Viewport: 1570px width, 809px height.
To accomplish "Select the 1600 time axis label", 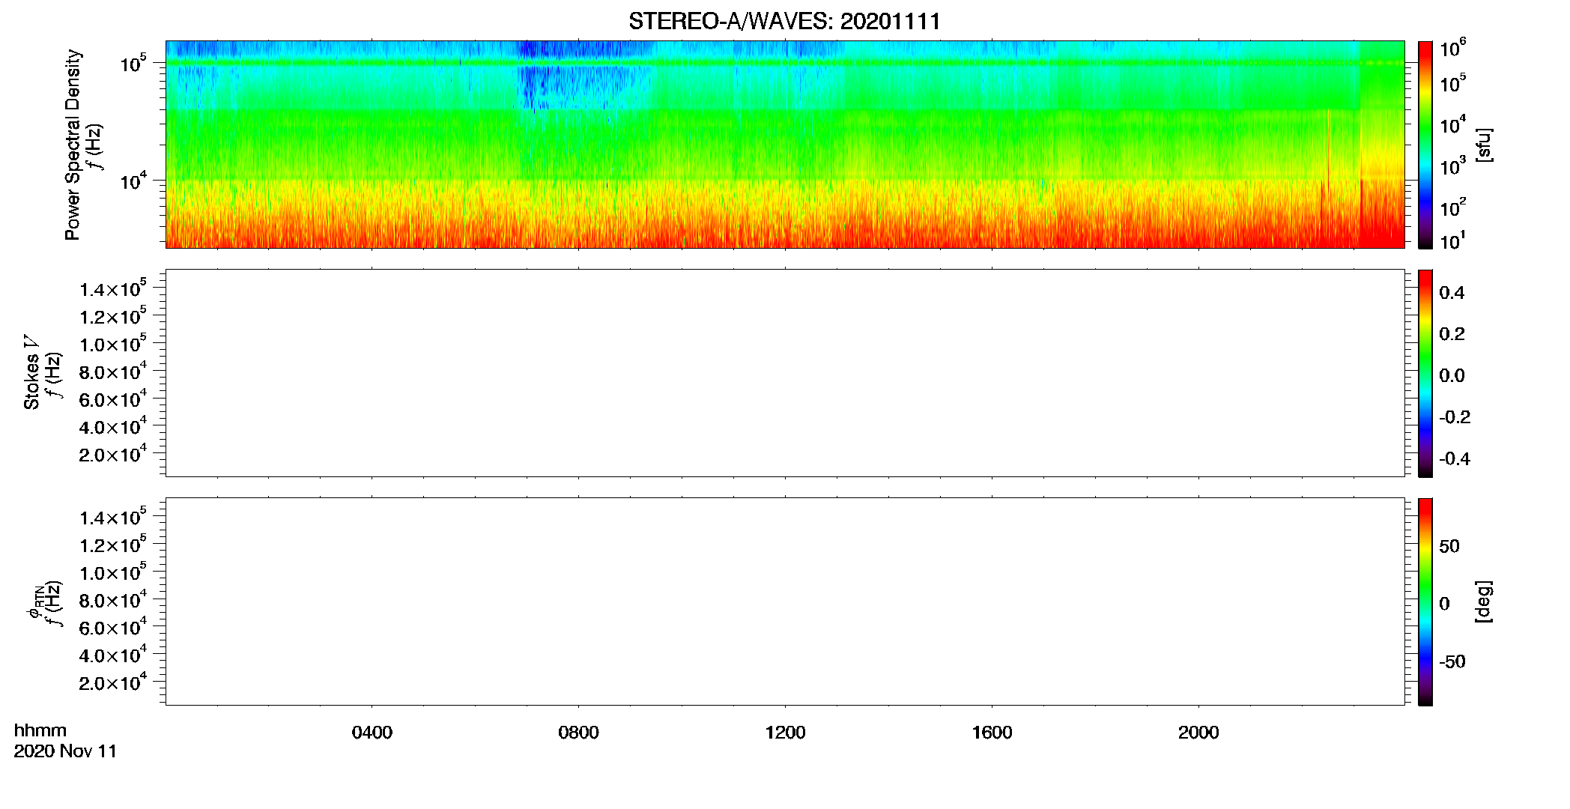I will [992, 733].
